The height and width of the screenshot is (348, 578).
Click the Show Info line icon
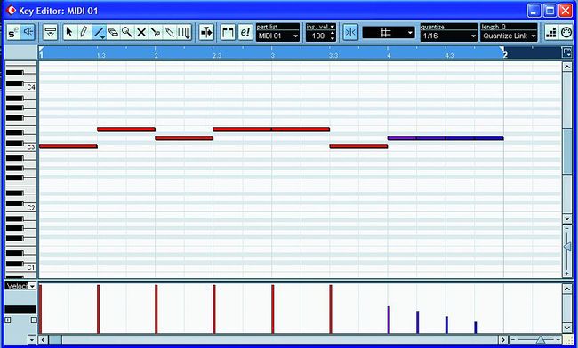coord(50,32)
